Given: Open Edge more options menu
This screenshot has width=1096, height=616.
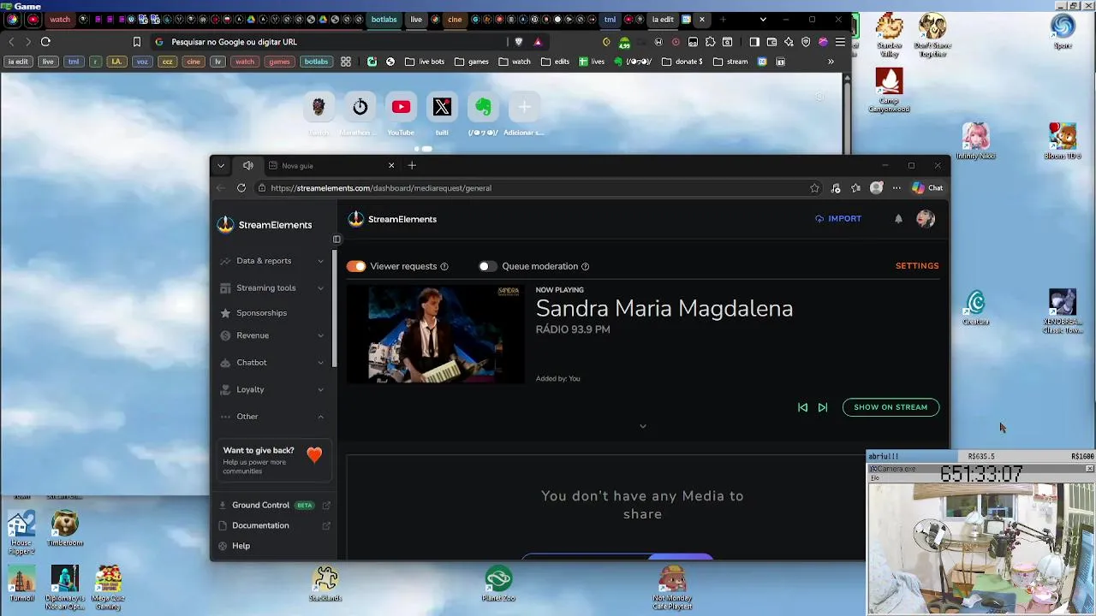Looking at the screenshot, I should (x=896, y=188).
